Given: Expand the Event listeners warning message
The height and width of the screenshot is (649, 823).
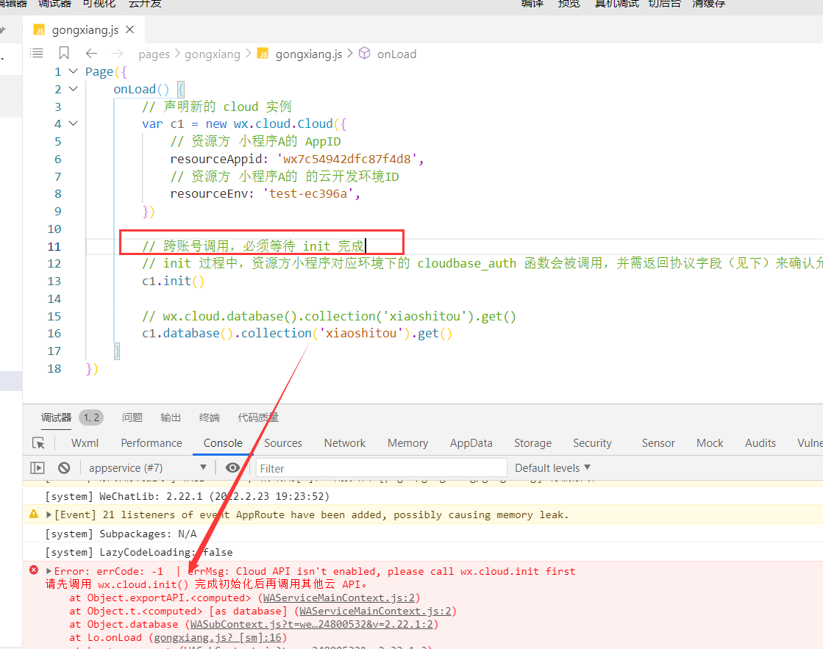Looking at the screenshot, I should pyautogui.click(x=49, y=514).
